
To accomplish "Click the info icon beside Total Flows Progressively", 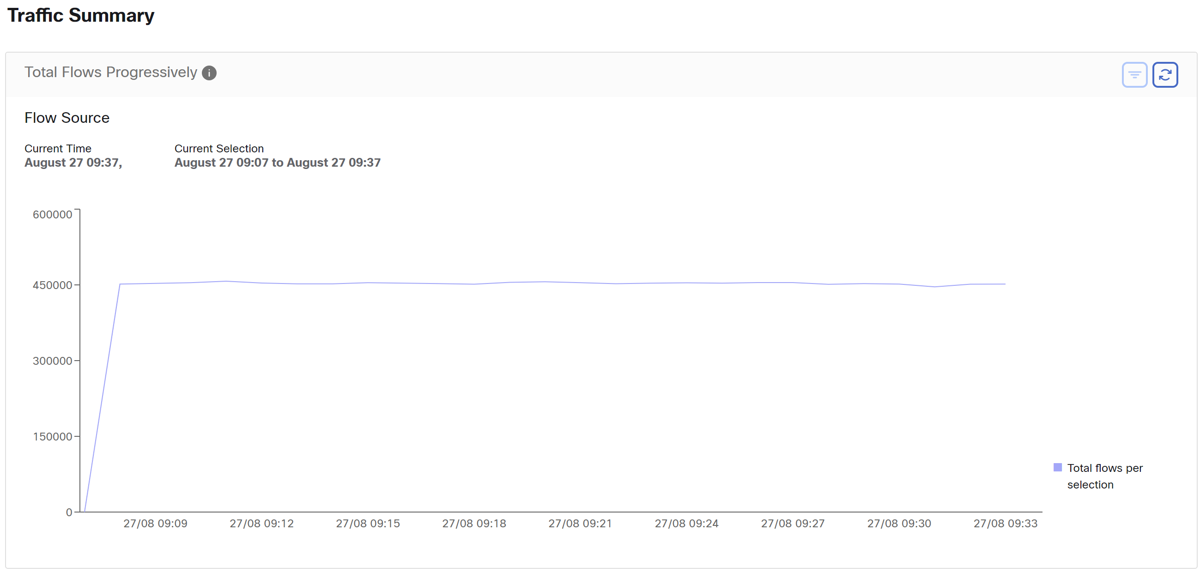I will click(x=209, y=73).
